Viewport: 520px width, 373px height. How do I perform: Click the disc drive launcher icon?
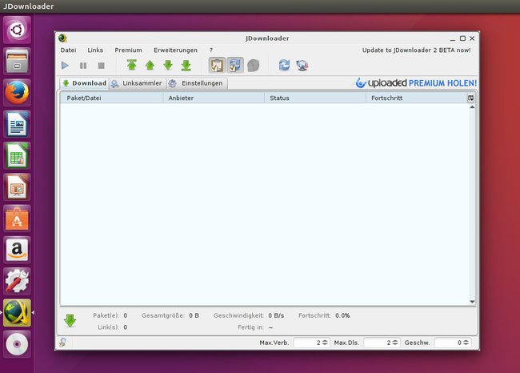point(17,344)
